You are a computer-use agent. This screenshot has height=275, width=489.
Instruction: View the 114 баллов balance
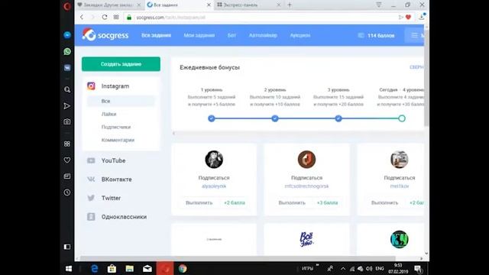[x=377, y=36]
